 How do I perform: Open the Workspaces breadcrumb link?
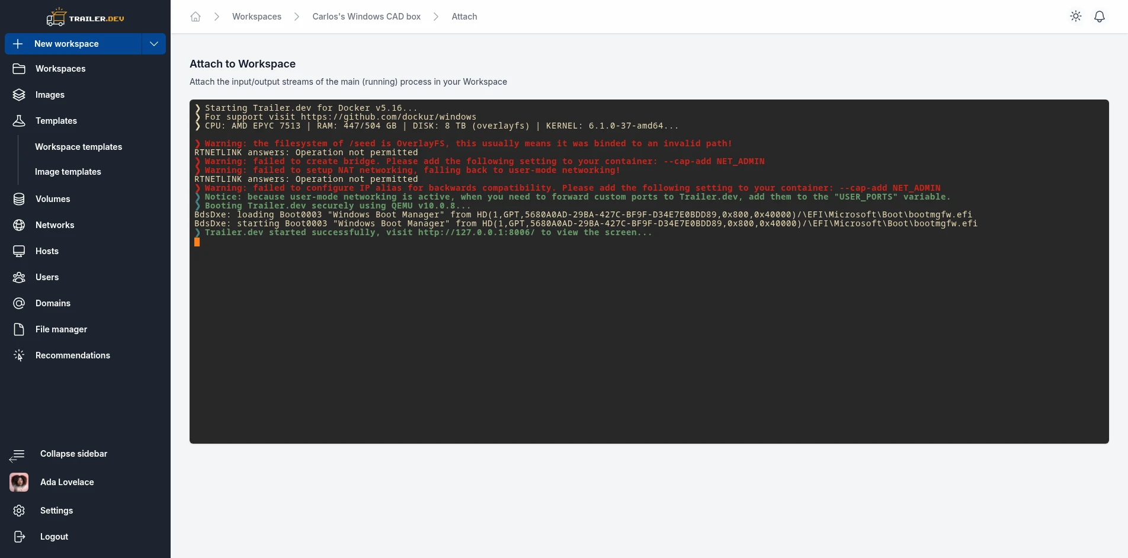pos(257,17)
